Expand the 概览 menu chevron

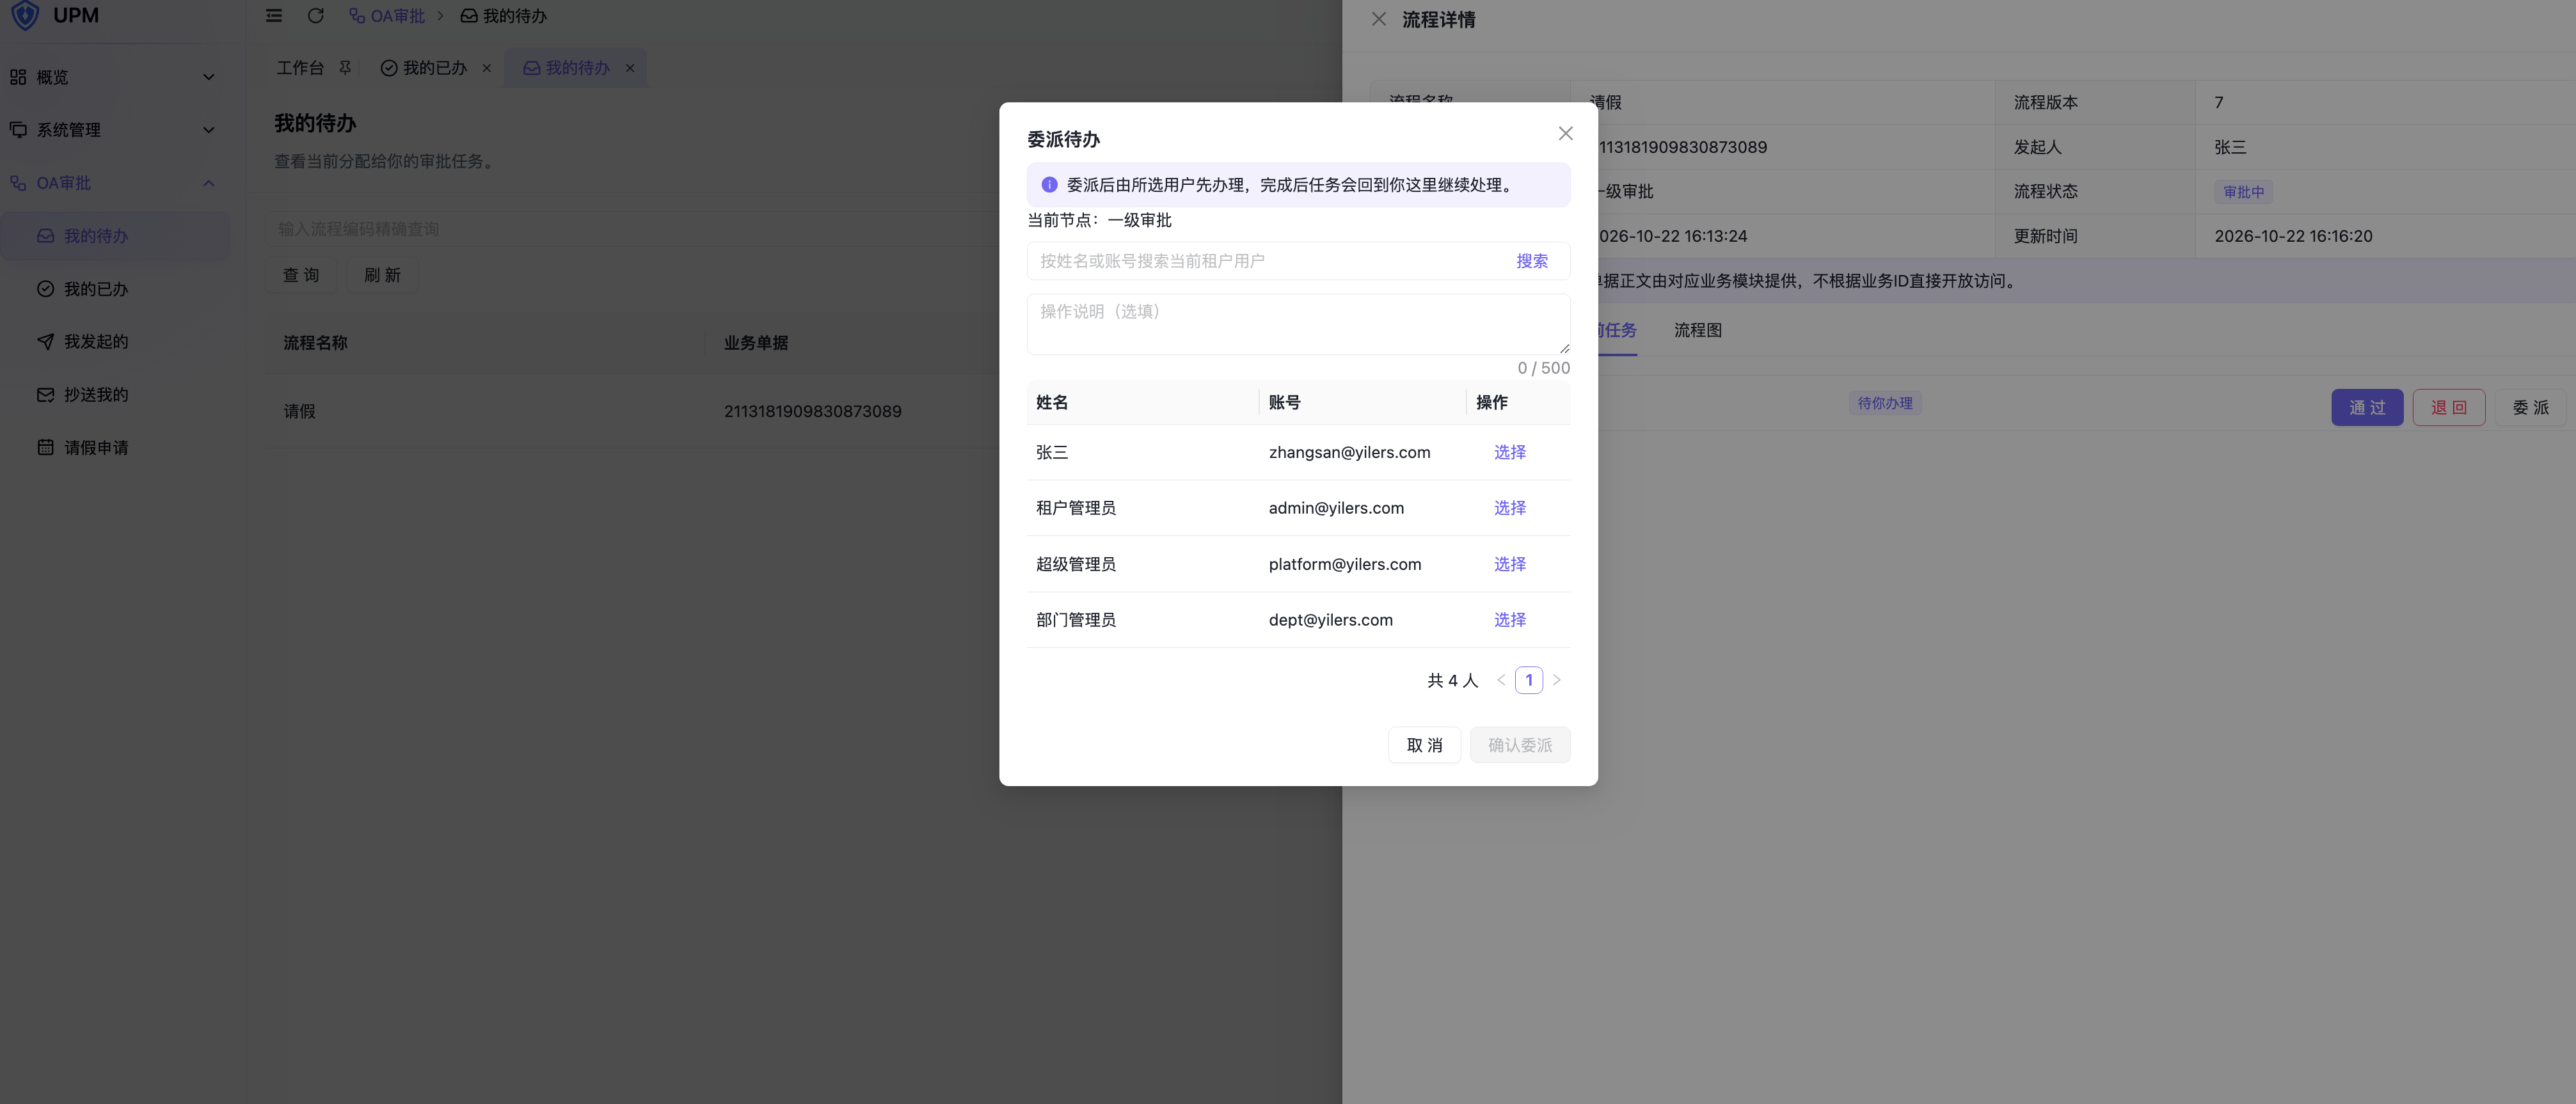208,77
